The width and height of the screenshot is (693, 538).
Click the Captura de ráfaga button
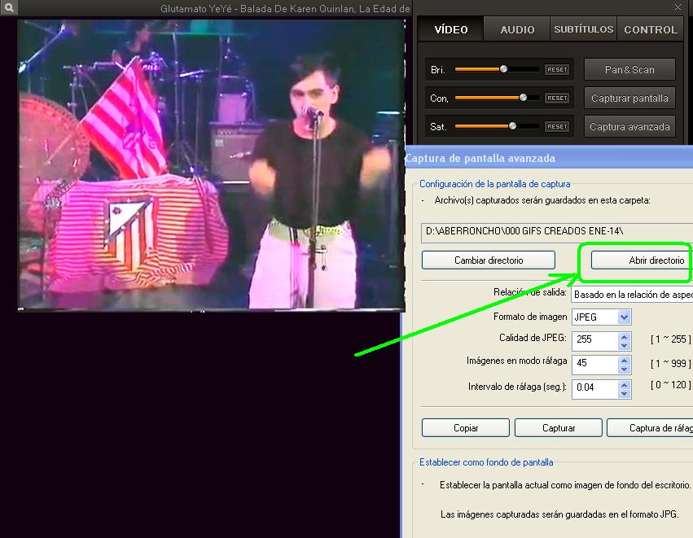[650, 427]
